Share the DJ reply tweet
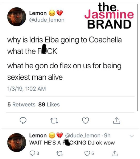 [115, 153]
